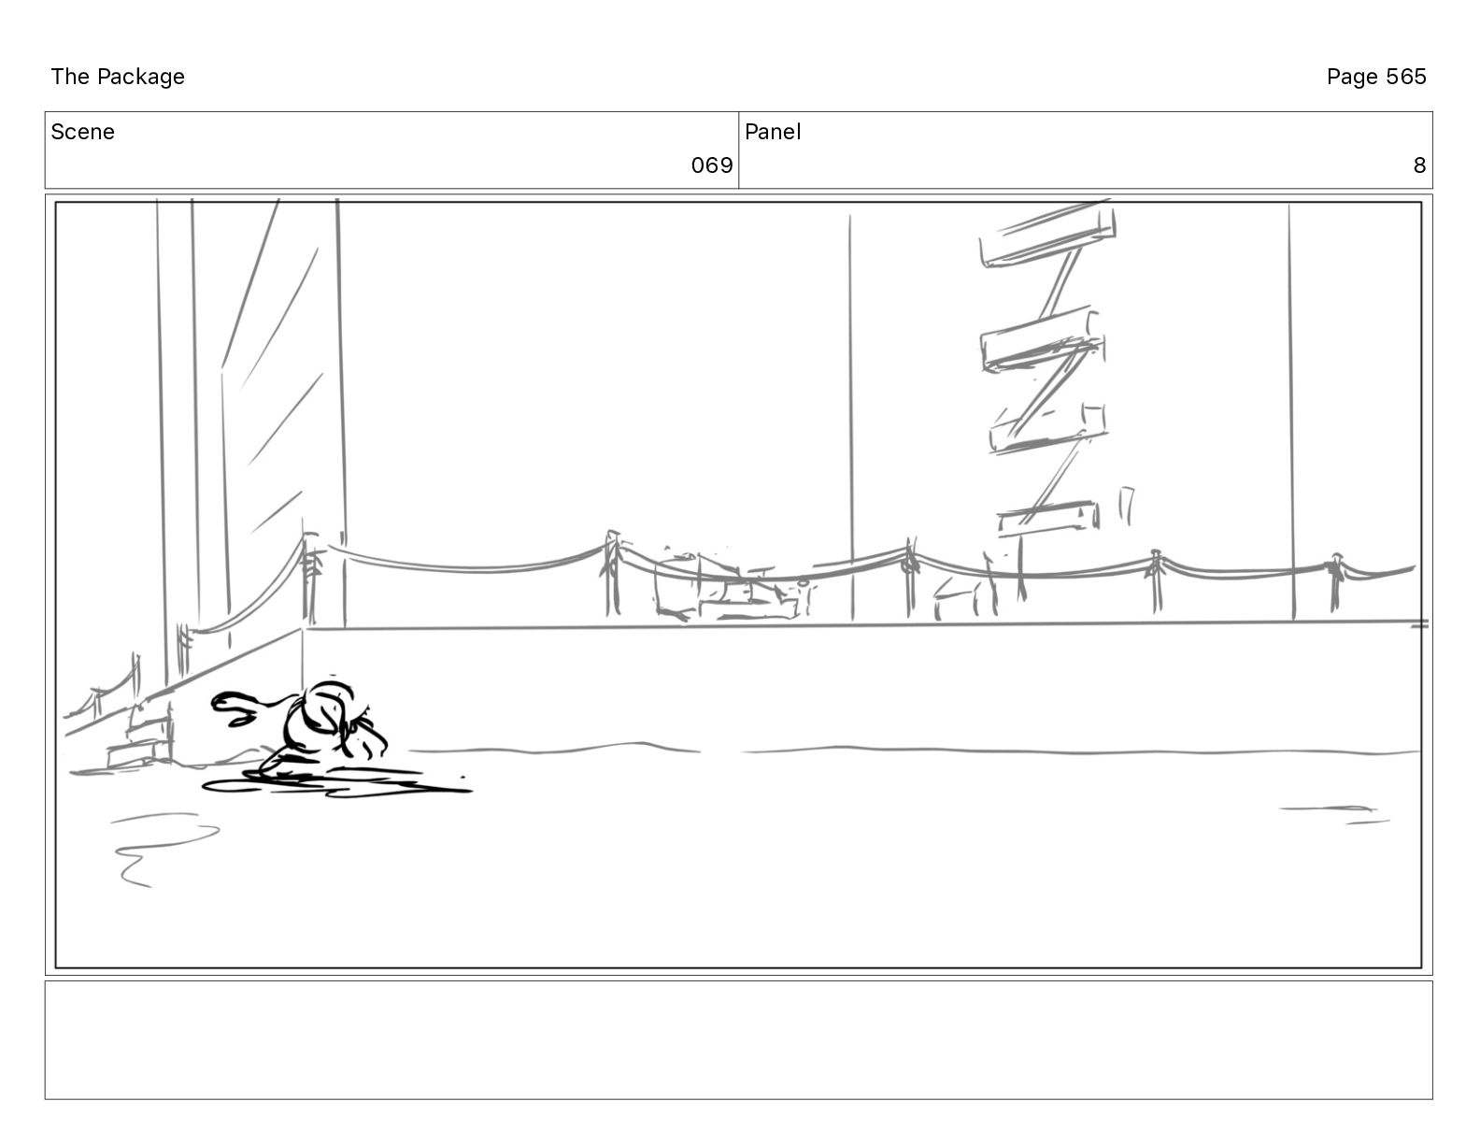Click the 'Panel' field label
This screenshot has width=1480, height=1144.
[773, 132]
